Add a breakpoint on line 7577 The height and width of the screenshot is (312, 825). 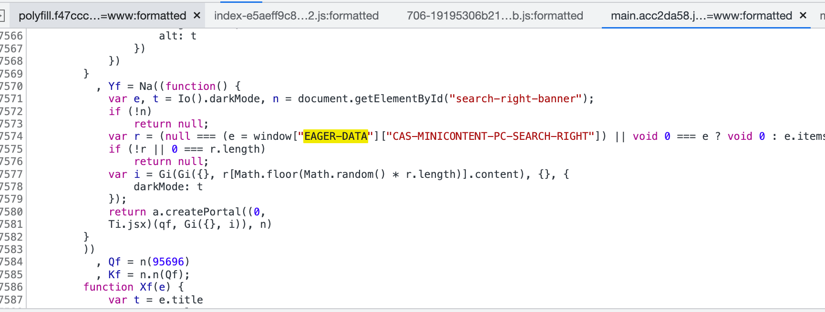tap(11, 175)
